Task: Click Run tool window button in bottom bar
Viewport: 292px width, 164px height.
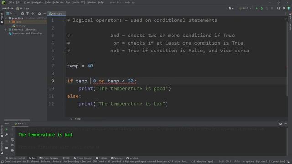Action: [32, 158]
